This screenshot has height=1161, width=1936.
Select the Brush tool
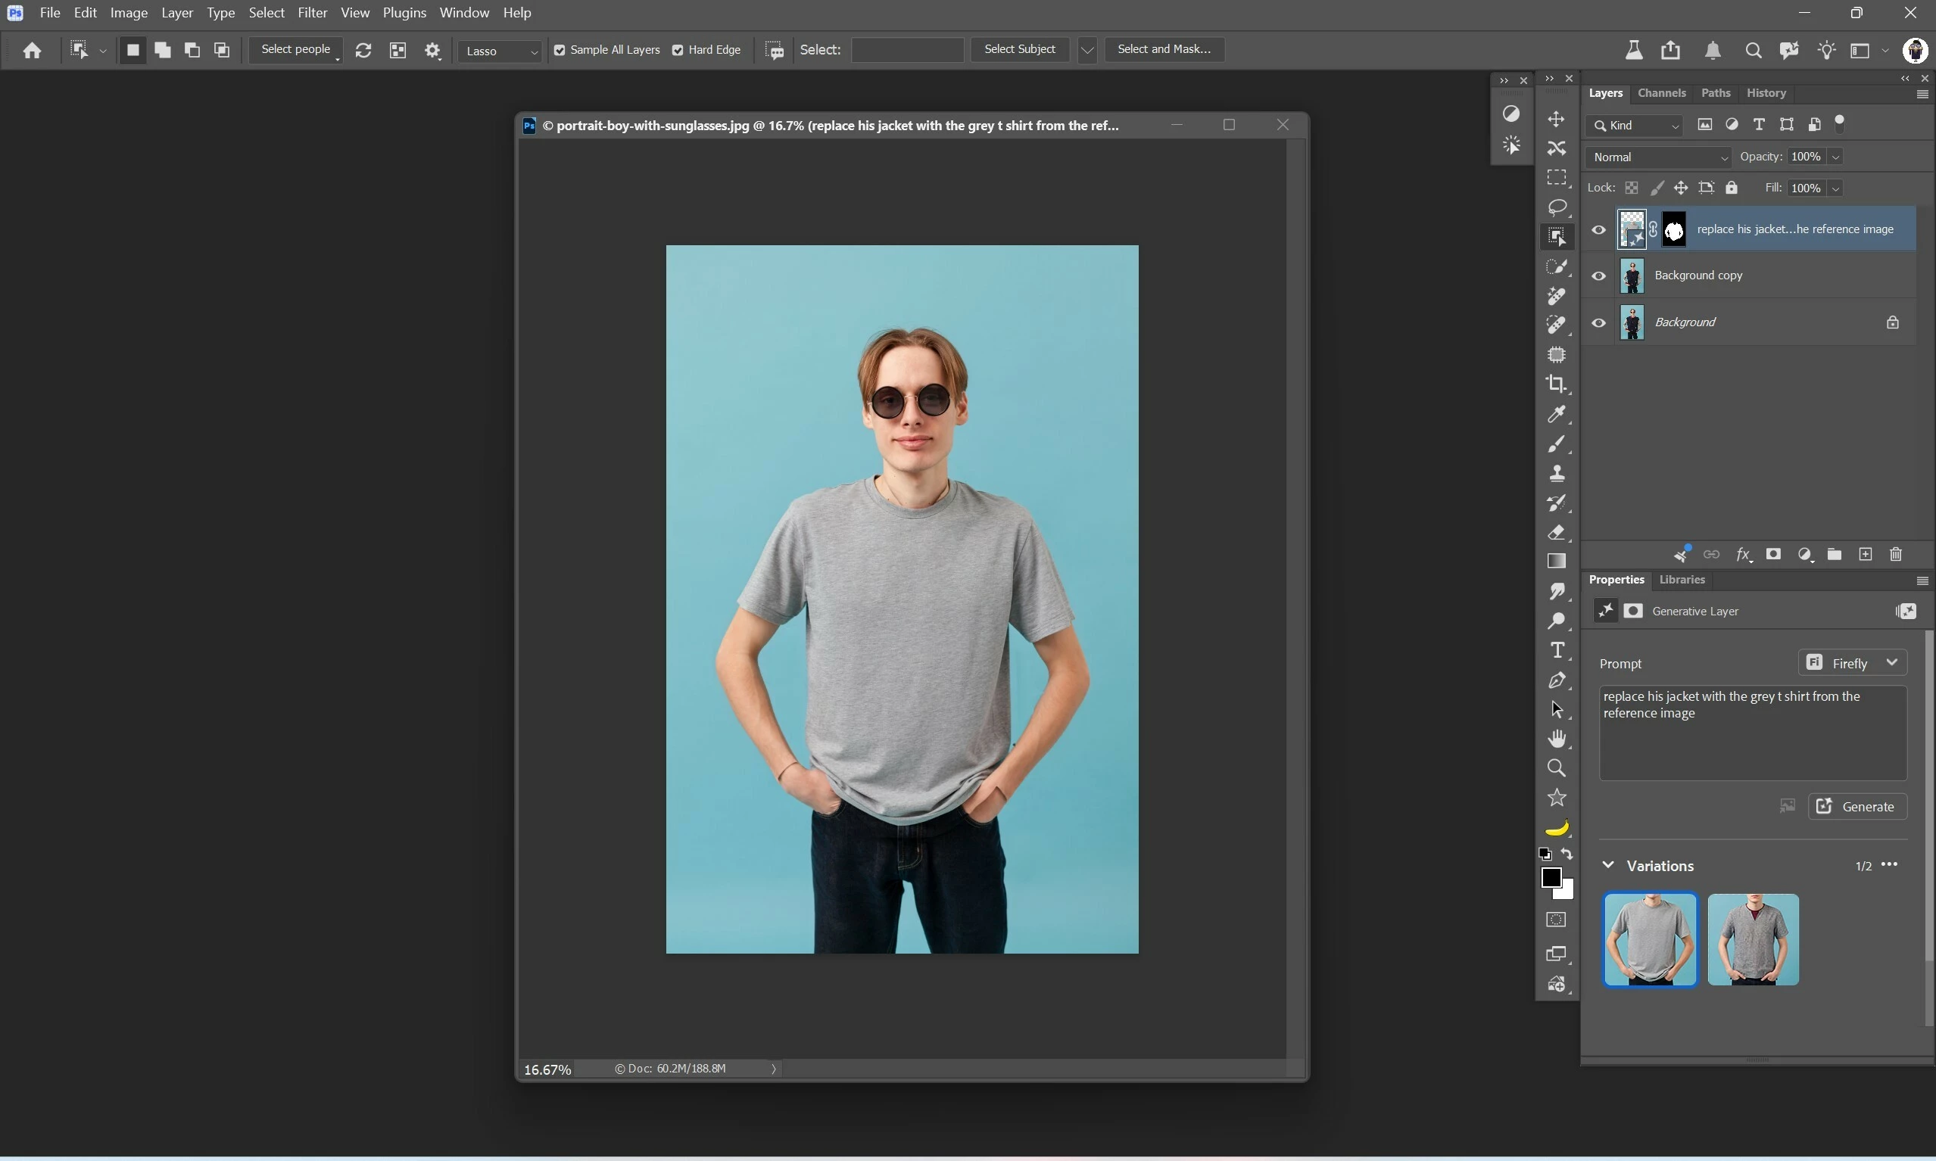[1557, 444]
